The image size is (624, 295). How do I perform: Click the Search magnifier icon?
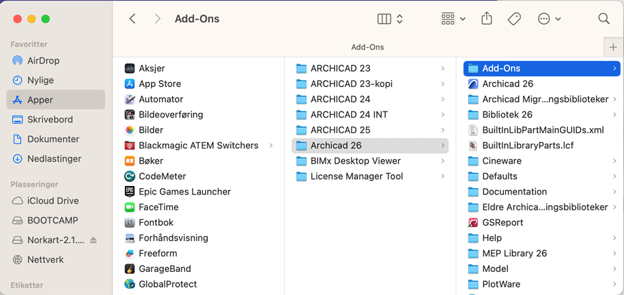604,18
